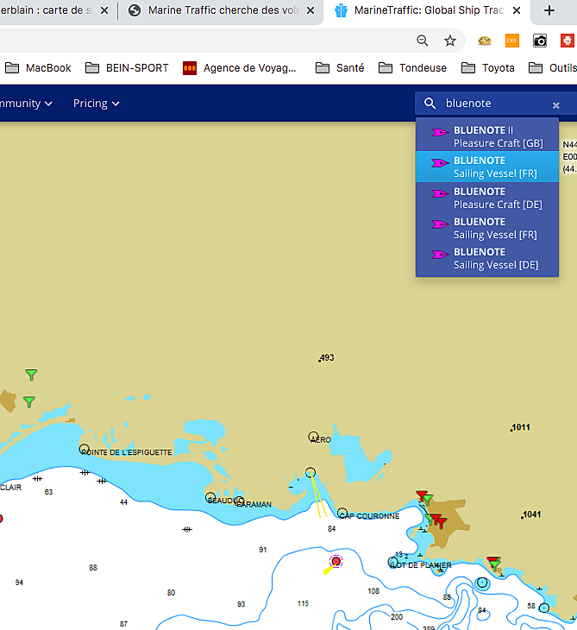The width and height of the screenshot is (577, 630).
Task: Select BLUENOTE II Pleasure Craft [GB] result
Action: pos(487,136)
